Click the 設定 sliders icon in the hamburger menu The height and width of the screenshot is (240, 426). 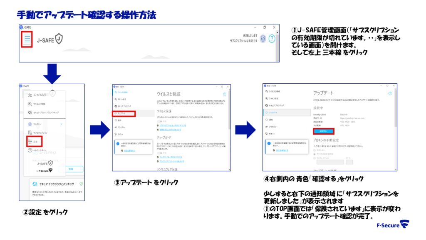[x=30, y=142]
